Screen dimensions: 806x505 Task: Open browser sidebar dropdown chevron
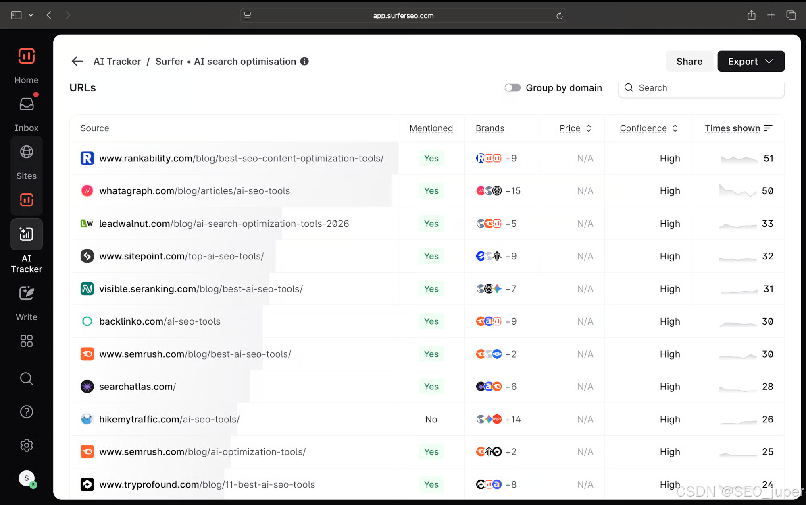point(31,15)
